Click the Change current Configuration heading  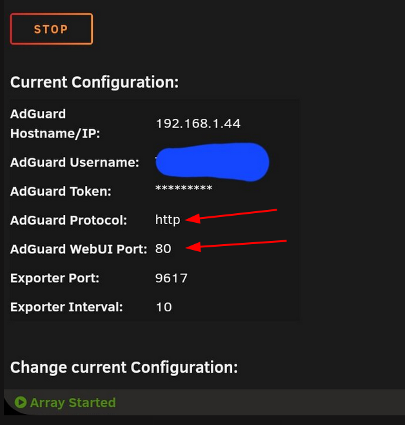click(x=124, y=368)
